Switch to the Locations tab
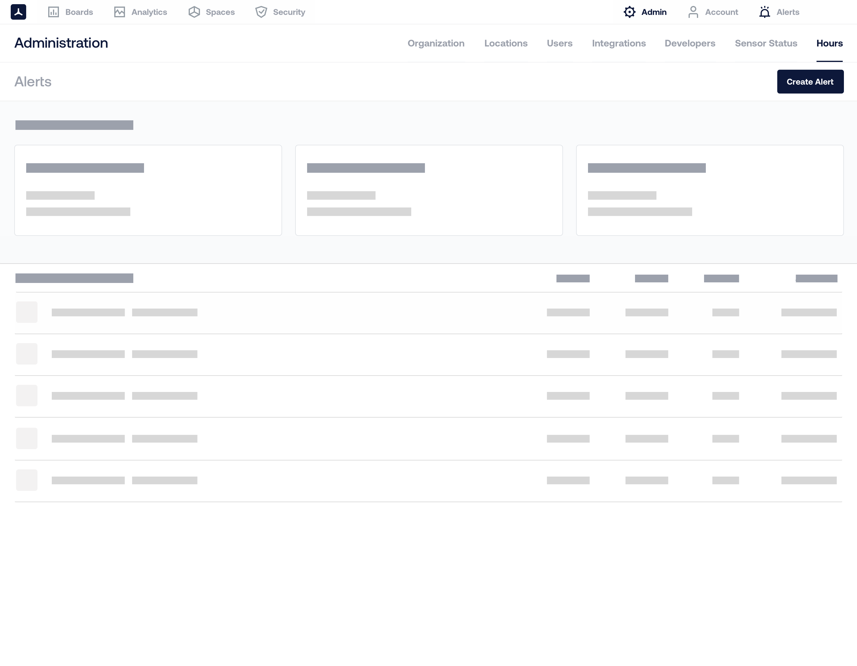 pos(506,43)
